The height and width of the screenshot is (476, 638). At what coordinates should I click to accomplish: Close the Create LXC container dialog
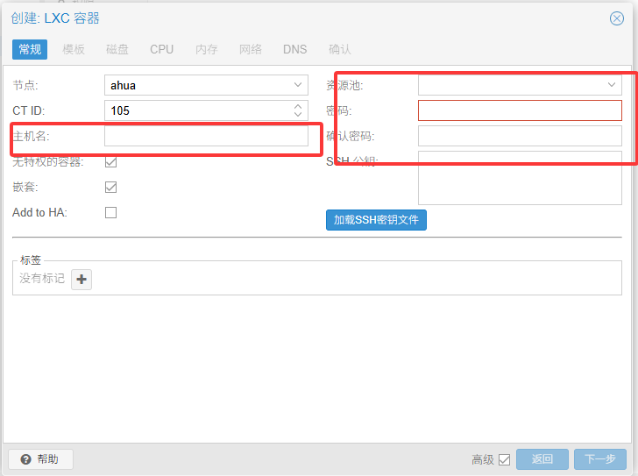(616, 18)
